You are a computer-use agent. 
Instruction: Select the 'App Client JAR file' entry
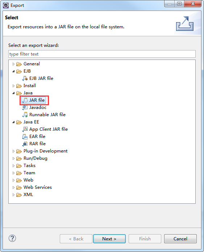pyautogui.click(x=49, y=129)
